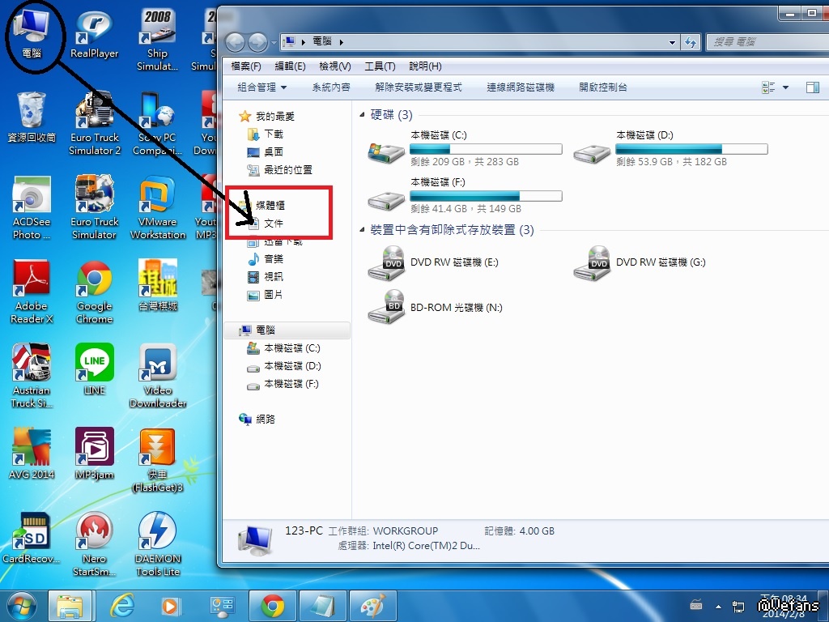This screenshot has width=829, height=622.
Task: Open the 組合管理 dropdown menu
Action: click(x=261, y=87)
